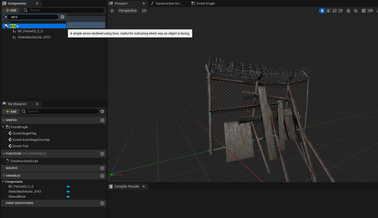This screenshot has width=378, height=218.
Task: Toggle the coordinate system world/local icon
Action: 348,11
